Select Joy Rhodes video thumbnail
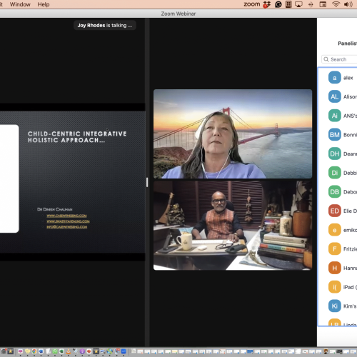The height and width of the screenshot is (357, 357). 233,134
